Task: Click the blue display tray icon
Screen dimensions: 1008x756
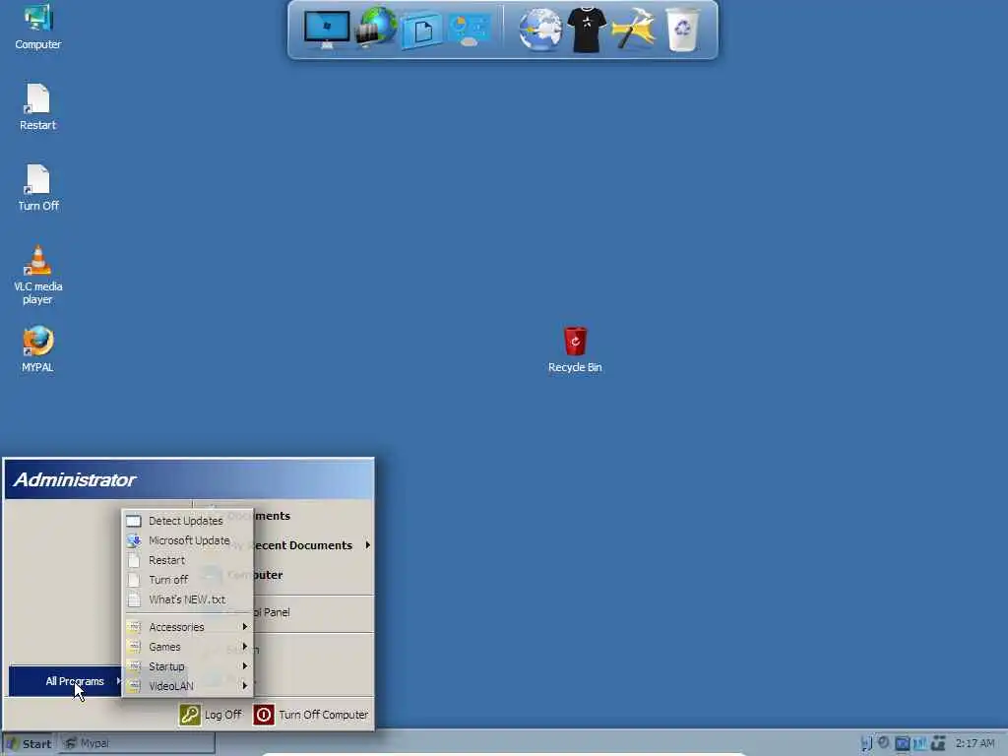Action: [x=902, y=743]
